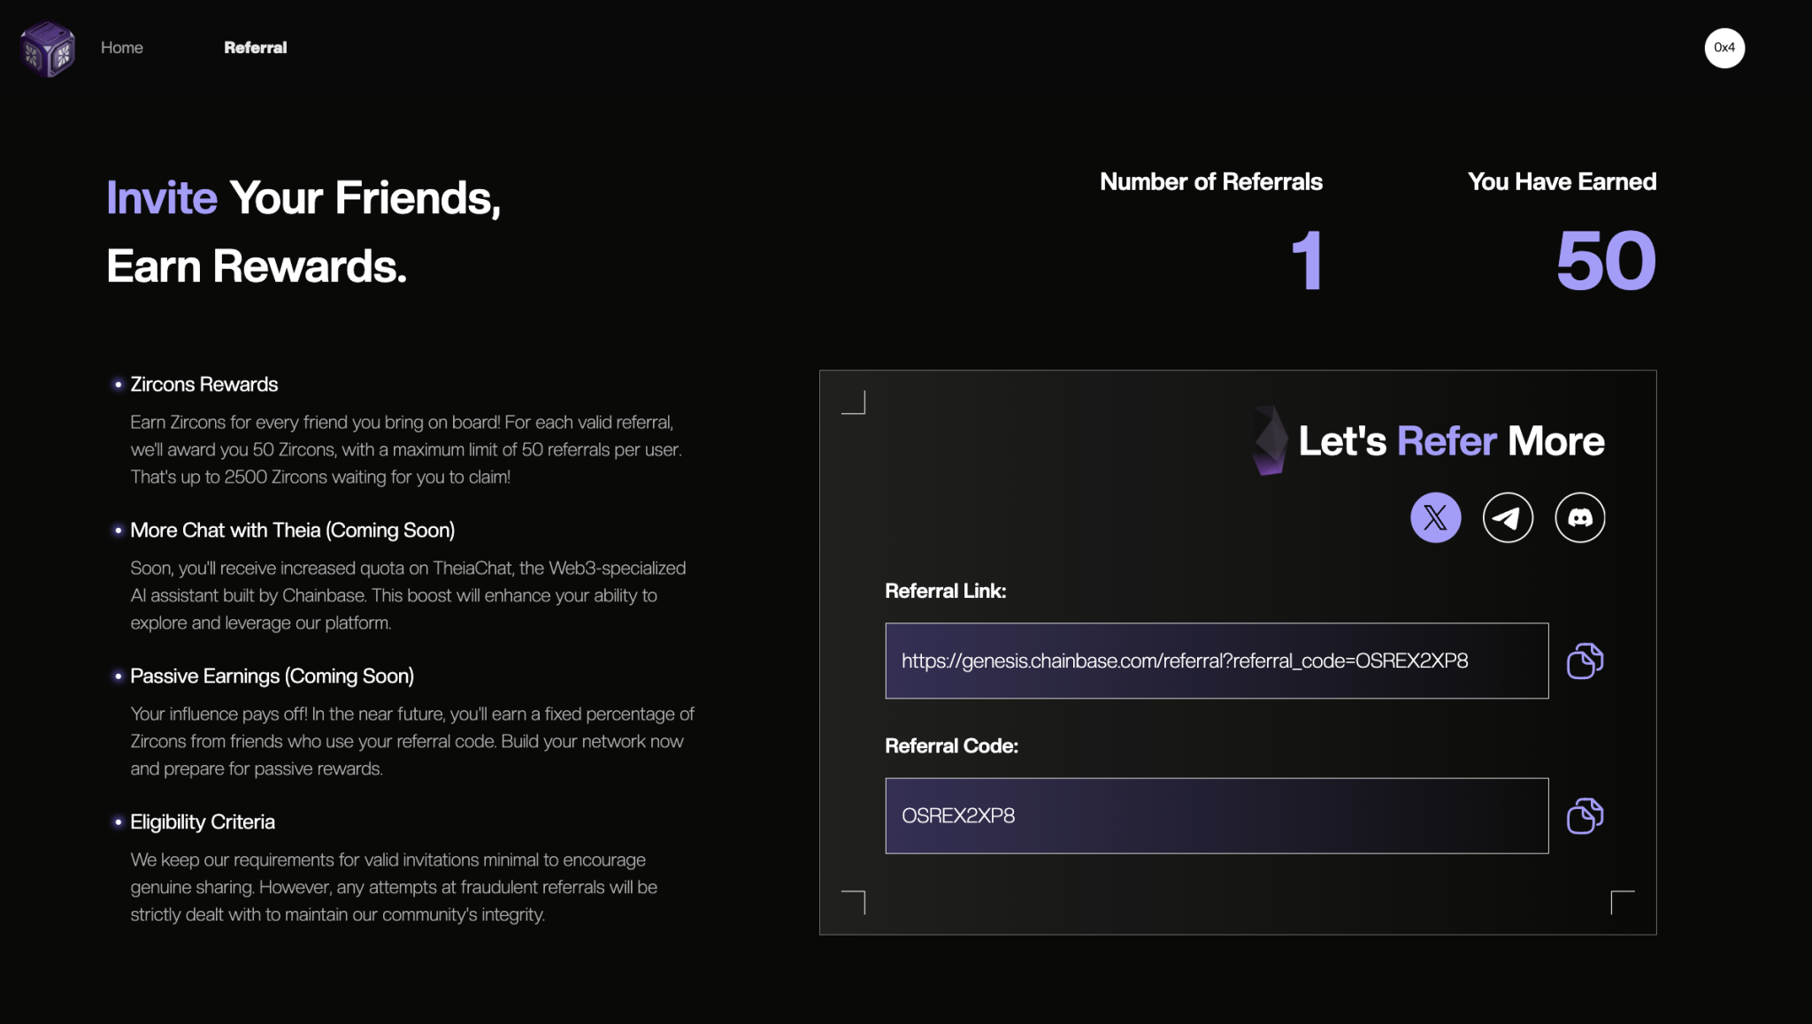The image size is (1812, 1024).
Task: Select the Referral nav item
Action: tap(255, 48)
